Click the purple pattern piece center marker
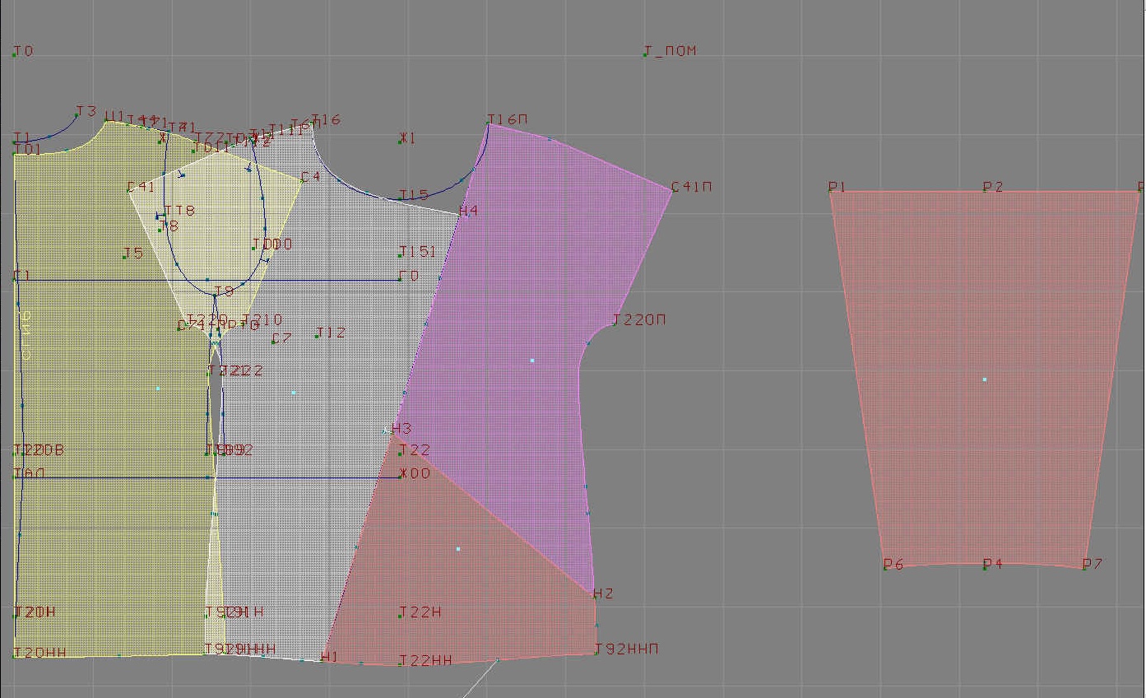This screenshot has height=698, width=1146. click(x=532, y=361)
